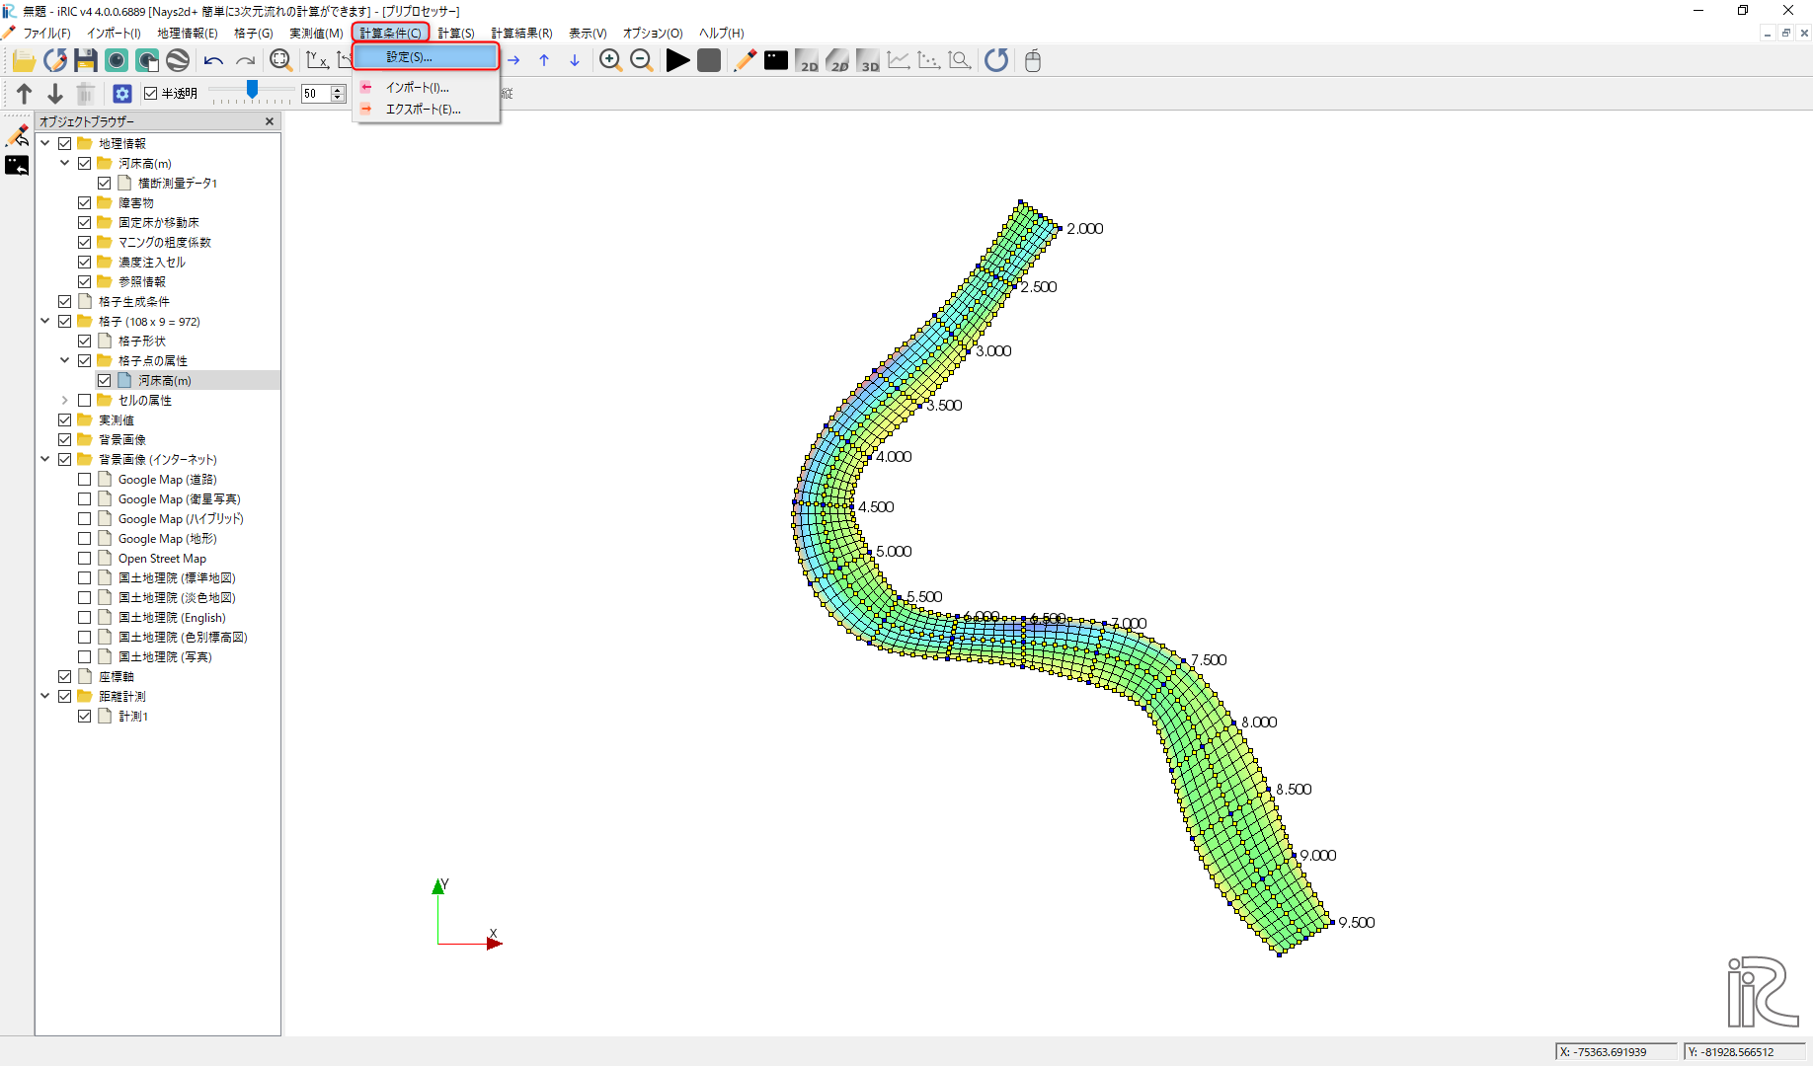Open the 3D post-processing window icon
Image resolution: width=1813 pixels, height=1066 pixels.
pyautogui.click(x=868, y=61)
